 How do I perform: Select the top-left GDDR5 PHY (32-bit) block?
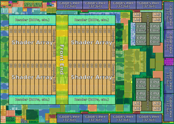pos(70,5)
